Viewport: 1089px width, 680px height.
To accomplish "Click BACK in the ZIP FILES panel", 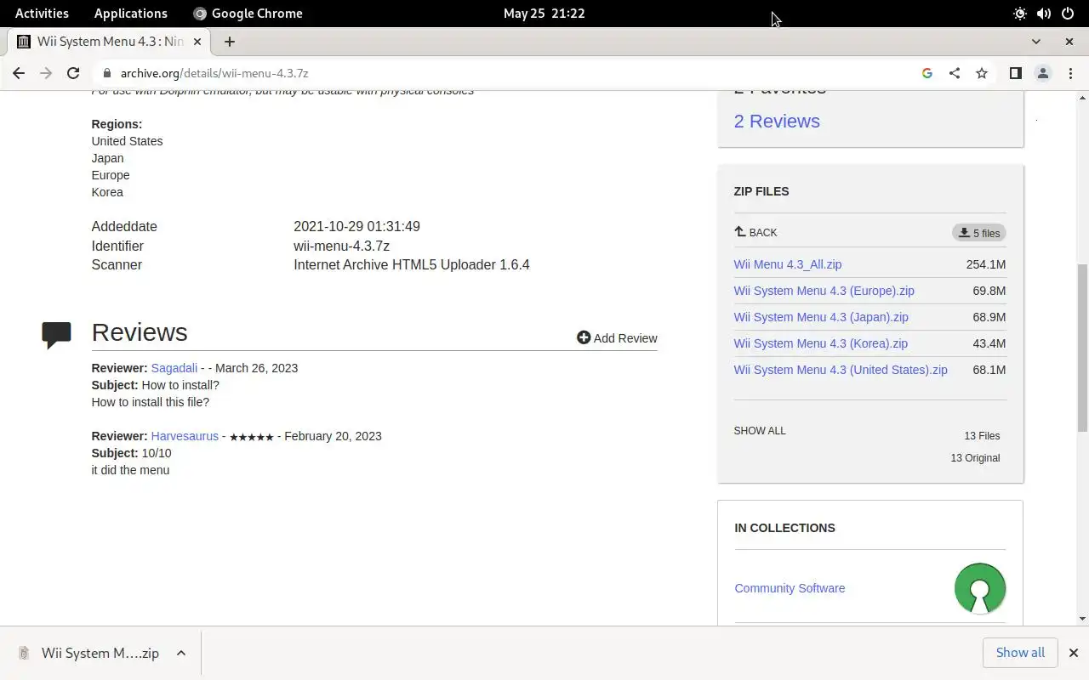I will [x=755, y=232].
